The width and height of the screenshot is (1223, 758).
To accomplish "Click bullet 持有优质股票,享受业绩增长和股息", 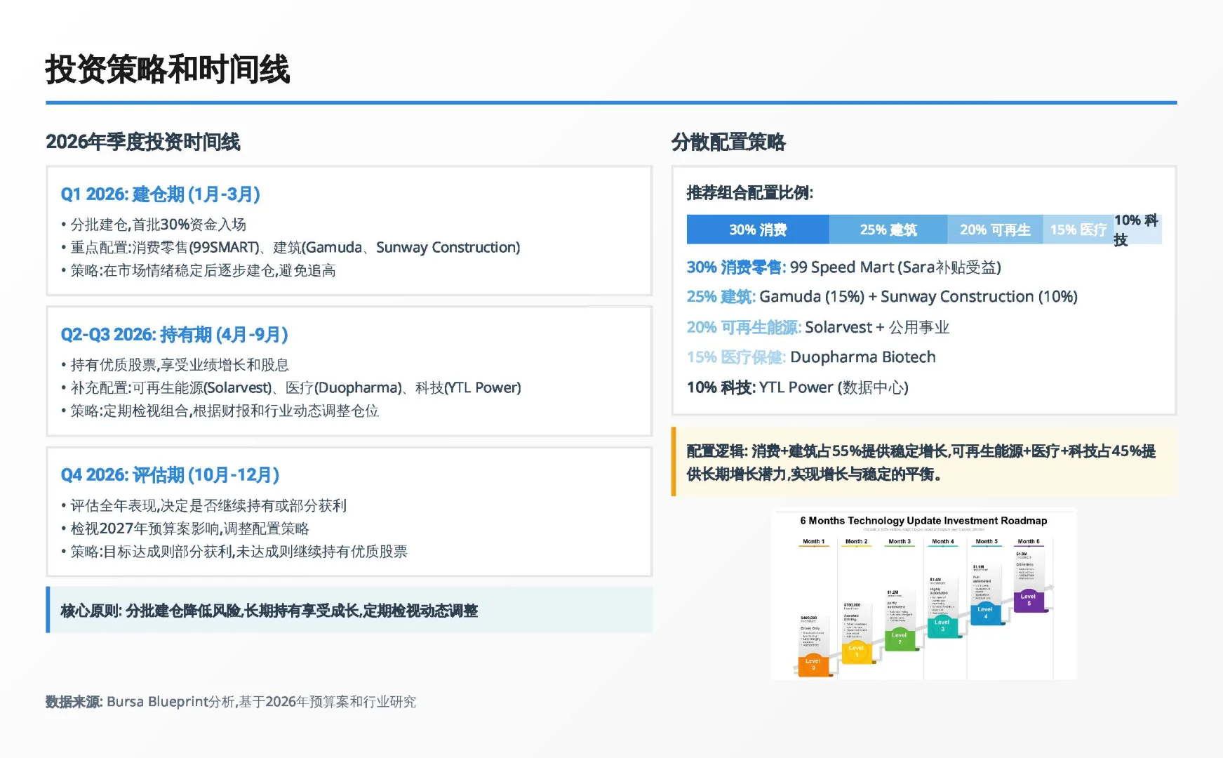I will (175, 365).
